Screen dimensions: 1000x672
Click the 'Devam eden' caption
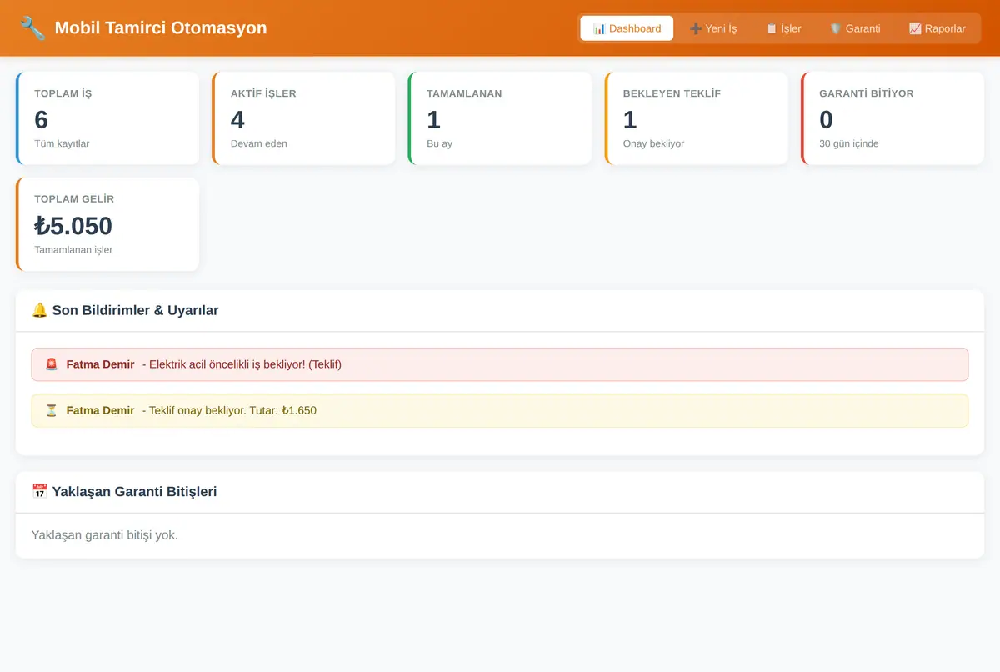click(x=259, y=143)
